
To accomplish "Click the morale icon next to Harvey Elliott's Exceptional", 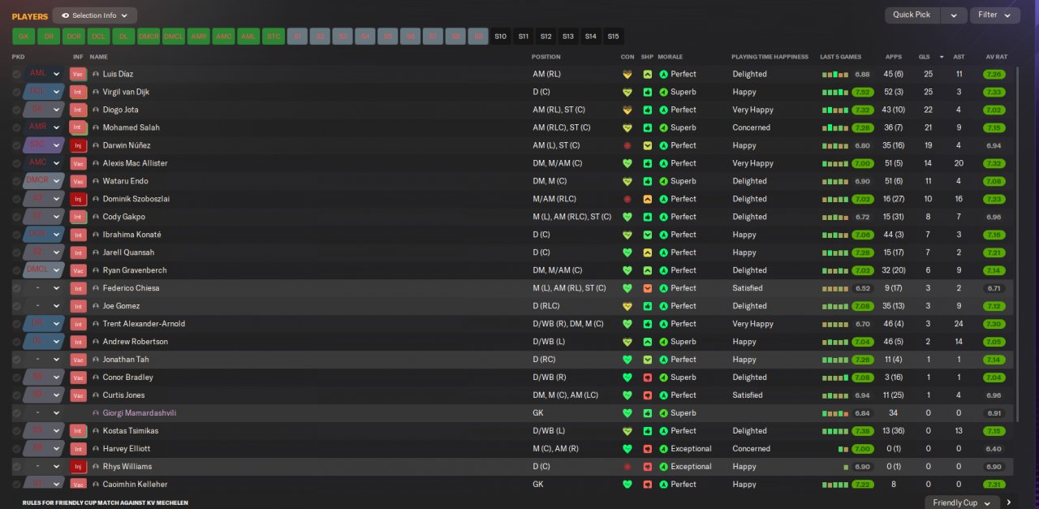I will click(x=663, y=449).
